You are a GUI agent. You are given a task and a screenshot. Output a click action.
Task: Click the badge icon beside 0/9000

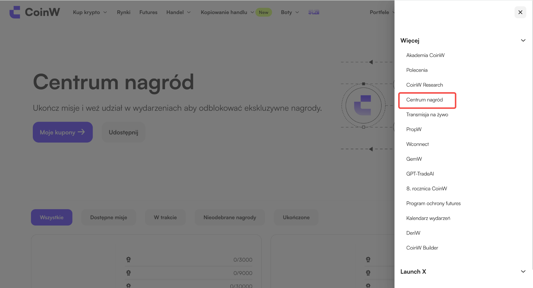(x=129, y=273)
